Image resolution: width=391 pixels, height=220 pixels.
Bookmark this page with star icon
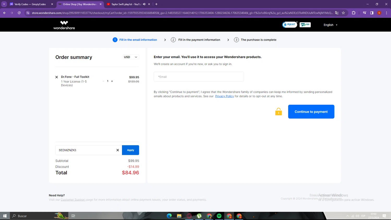pos(344,13)
